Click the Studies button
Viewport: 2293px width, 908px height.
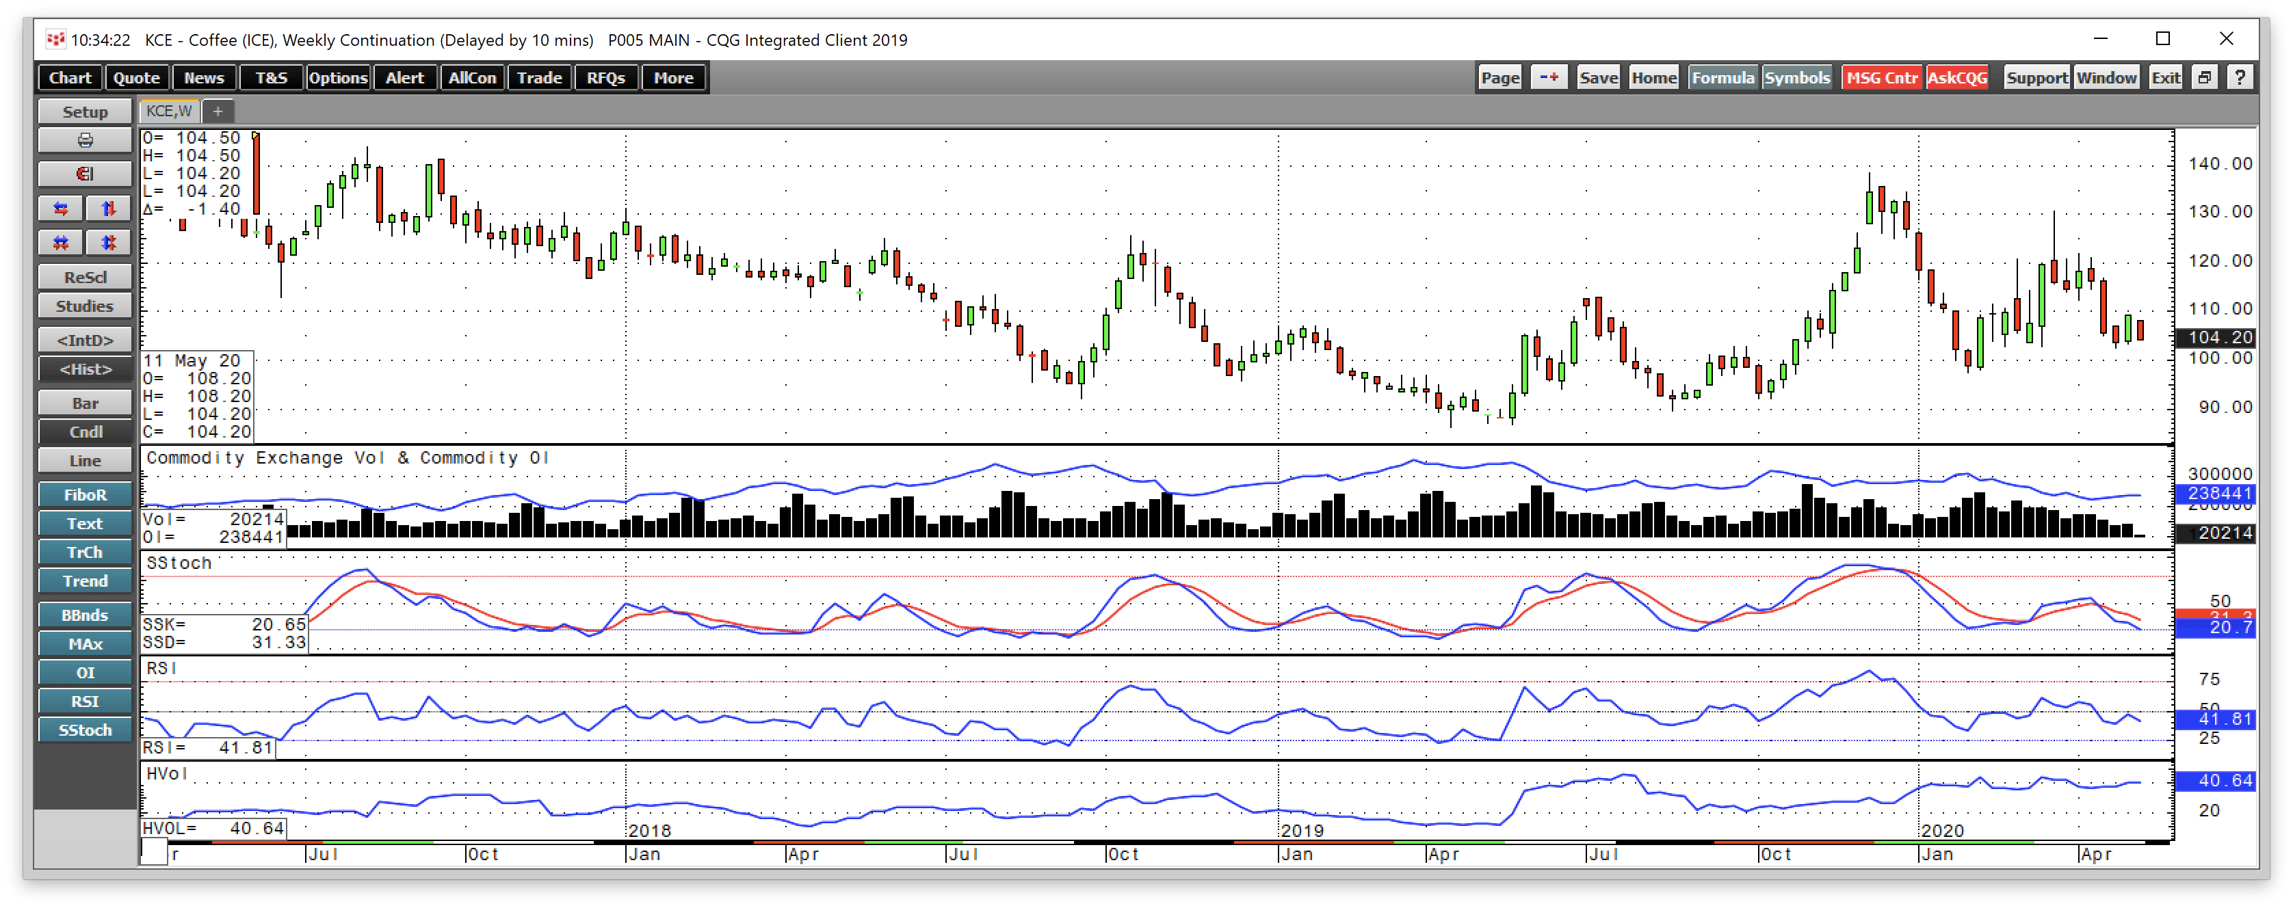(x=85, y=306)
